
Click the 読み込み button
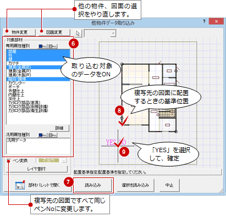click(x=93, y=185)
